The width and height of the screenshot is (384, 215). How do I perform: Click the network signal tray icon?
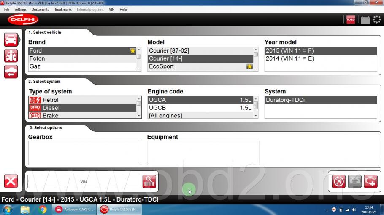[348, 210]
